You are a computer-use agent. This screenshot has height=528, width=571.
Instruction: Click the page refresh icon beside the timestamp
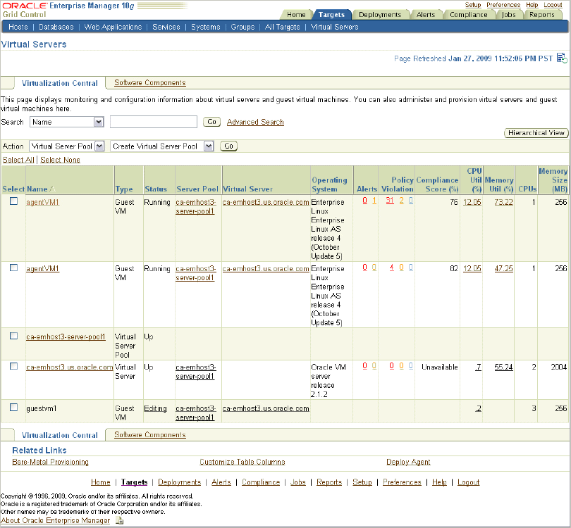(562, 58)
